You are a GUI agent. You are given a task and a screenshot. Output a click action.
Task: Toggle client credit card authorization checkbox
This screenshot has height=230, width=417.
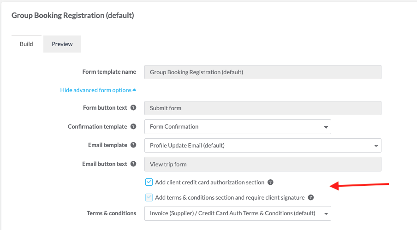(x=149, y=182)
